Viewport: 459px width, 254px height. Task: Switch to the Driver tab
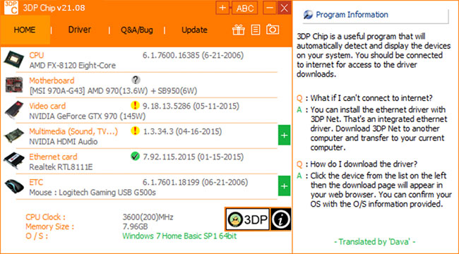[x=79, y=30]
